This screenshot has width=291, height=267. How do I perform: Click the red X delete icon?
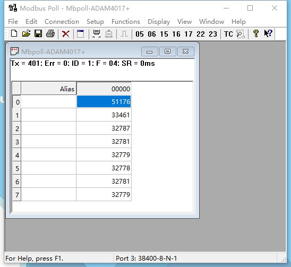click(66, 34)
